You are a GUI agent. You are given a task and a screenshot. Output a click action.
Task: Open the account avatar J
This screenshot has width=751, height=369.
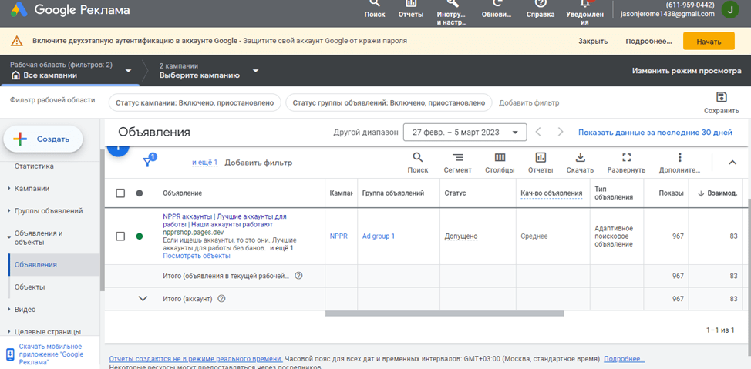729,9
